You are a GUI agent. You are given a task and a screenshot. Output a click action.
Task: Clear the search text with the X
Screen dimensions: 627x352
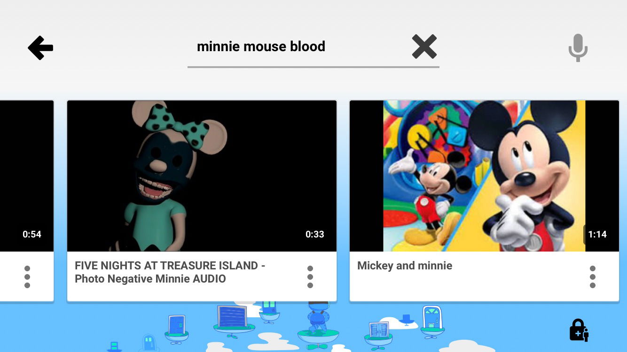pos(424,46)
